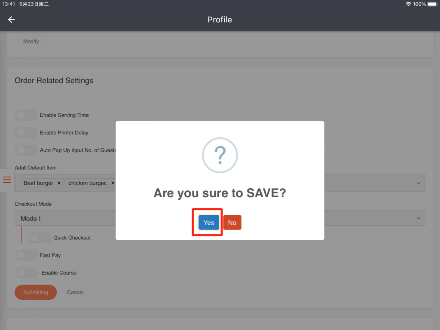Turn on Enable Printer Delay

coord(26,133)
